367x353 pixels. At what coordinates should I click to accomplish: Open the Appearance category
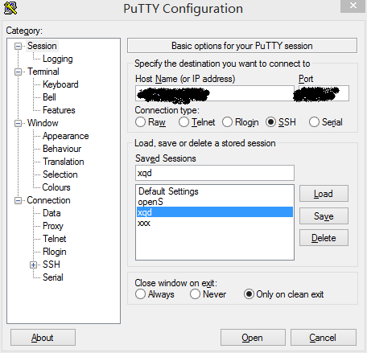coord(66,136)
